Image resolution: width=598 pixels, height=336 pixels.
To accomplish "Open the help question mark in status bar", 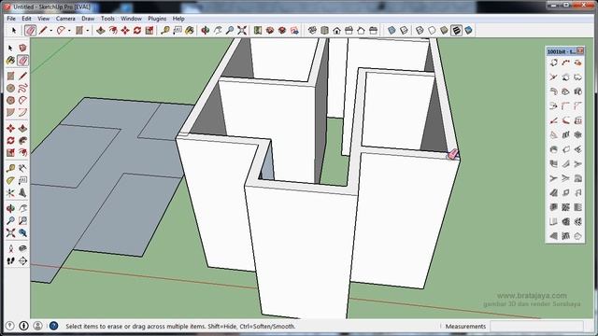I will pyautogui.click(x=54, y=326).
